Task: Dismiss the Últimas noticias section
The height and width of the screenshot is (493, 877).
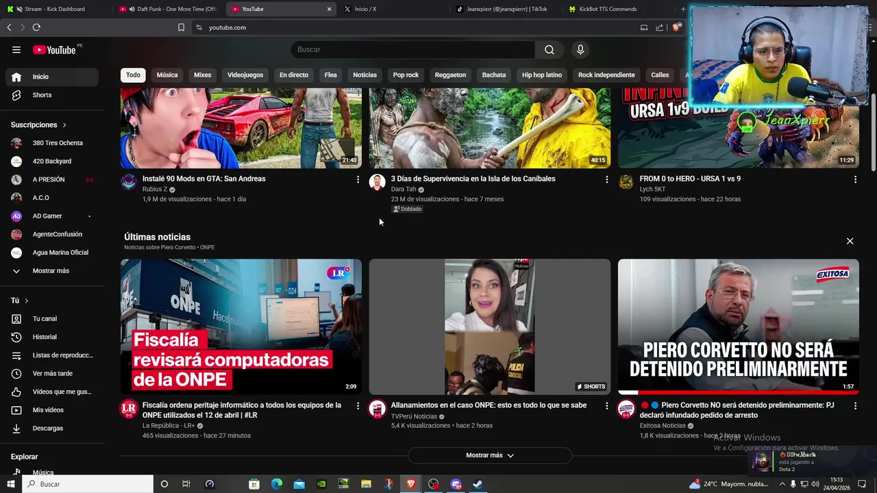Action: (850, 241)
